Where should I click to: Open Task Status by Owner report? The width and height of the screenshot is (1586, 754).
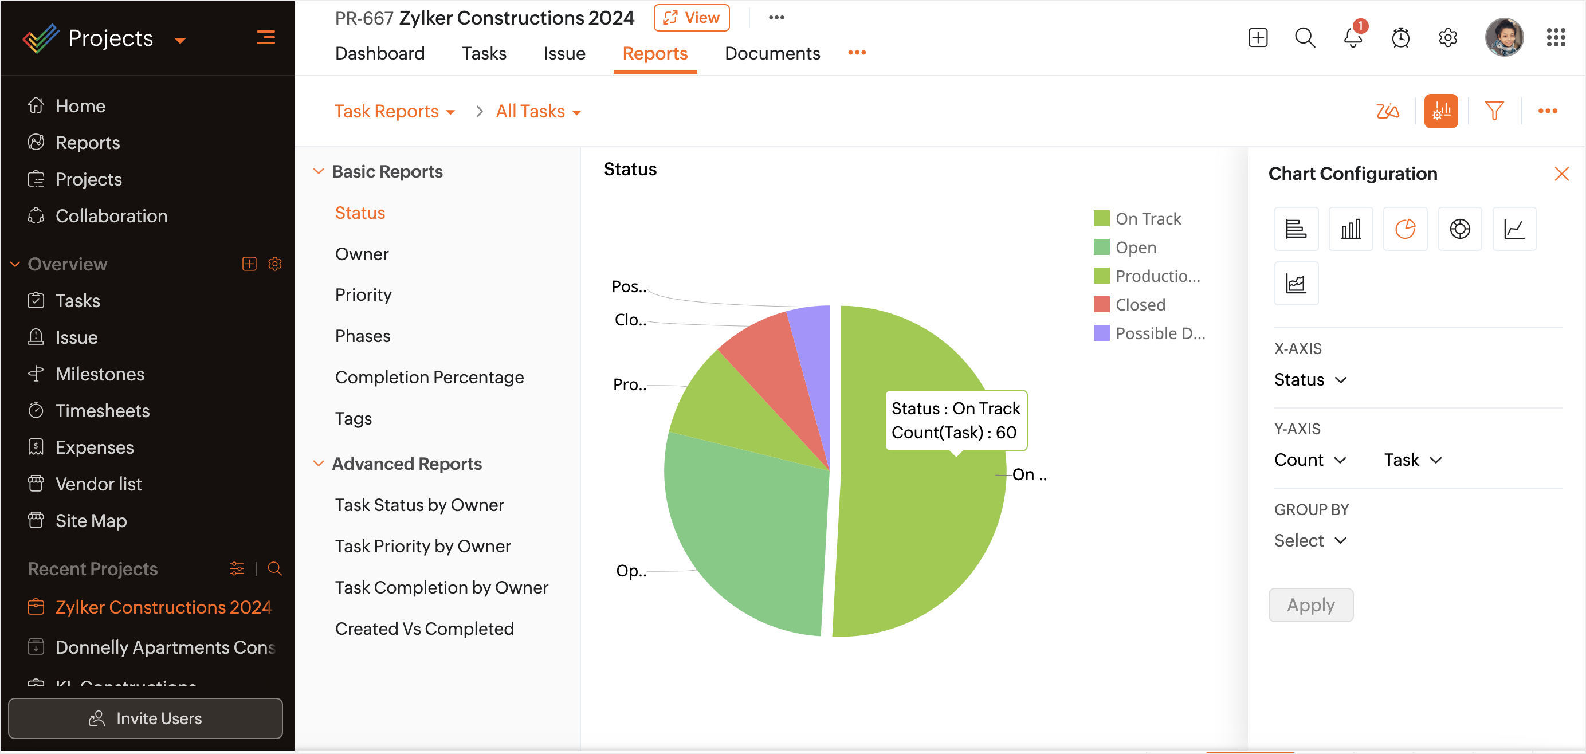point(419,505)
